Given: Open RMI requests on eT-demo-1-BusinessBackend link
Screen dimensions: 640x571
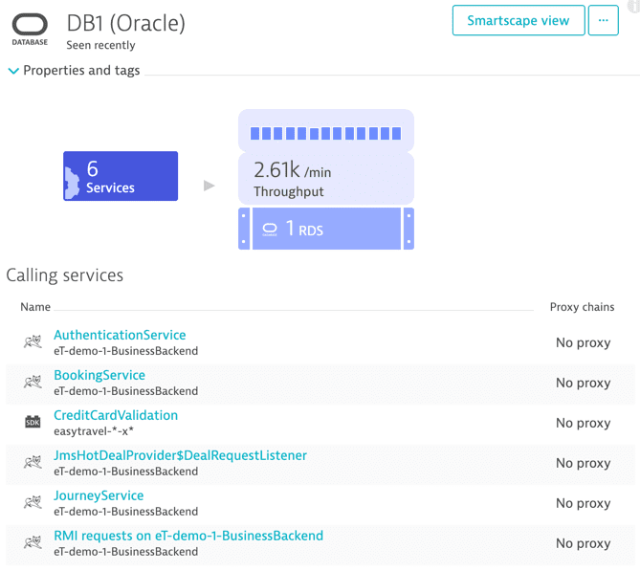Looking at the screenshot, I should point(188,536).
